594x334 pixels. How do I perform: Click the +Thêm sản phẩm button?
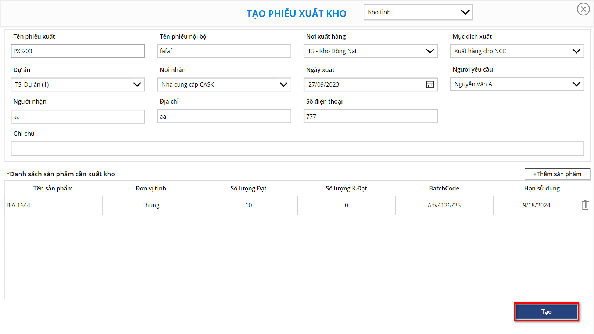click(557, 174)
